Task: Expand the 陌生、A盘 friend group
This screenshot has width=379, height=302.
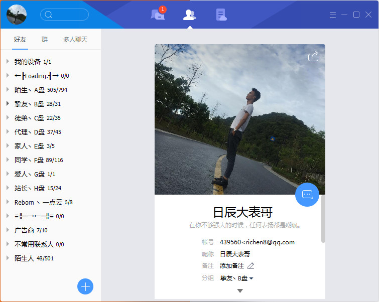Action: point(41,90)
